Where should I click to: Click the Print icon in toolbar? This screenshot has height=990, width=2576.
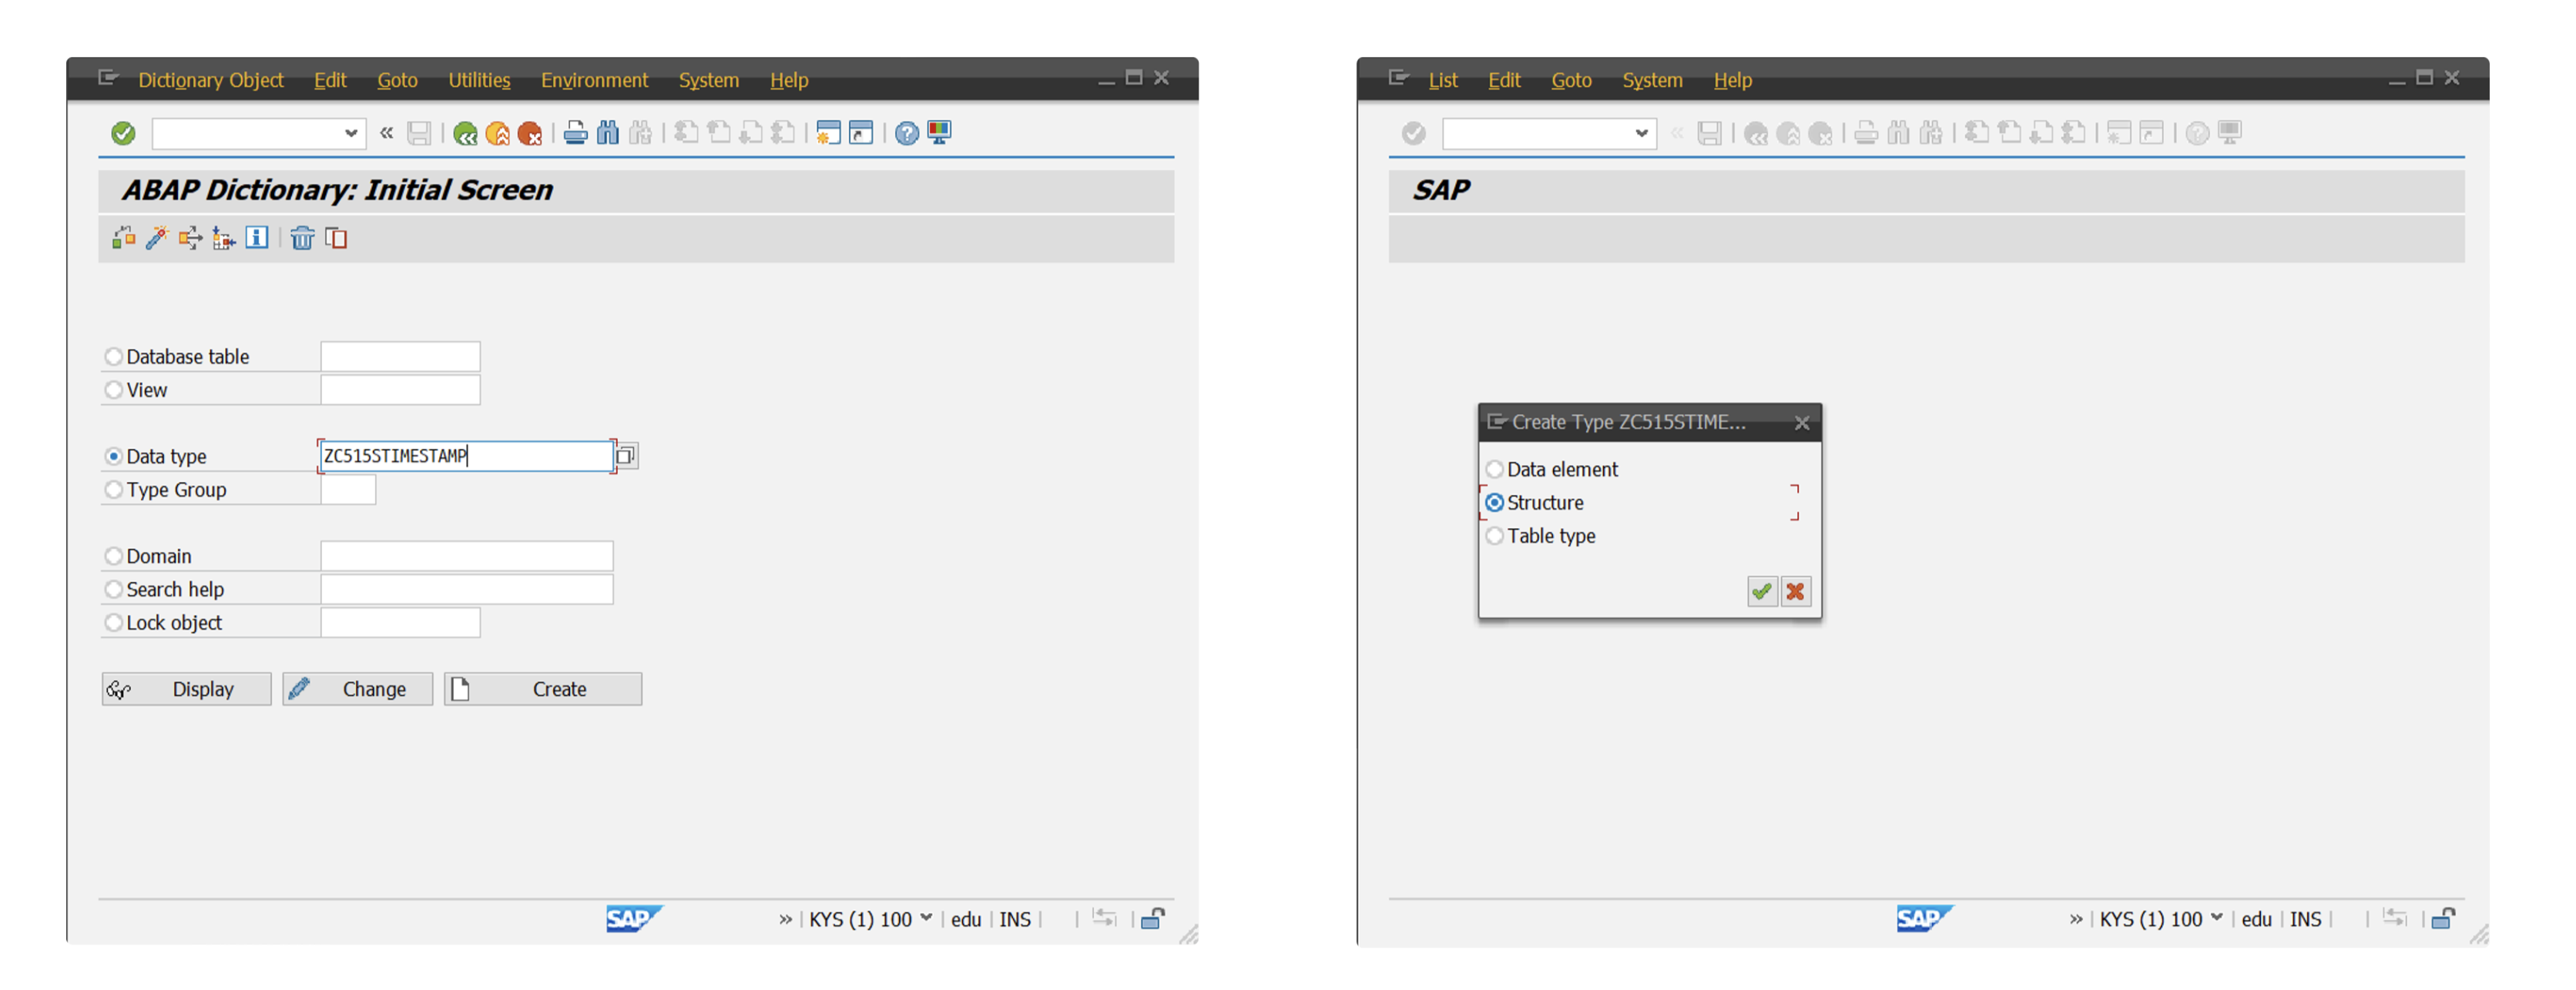coord(575,133)
